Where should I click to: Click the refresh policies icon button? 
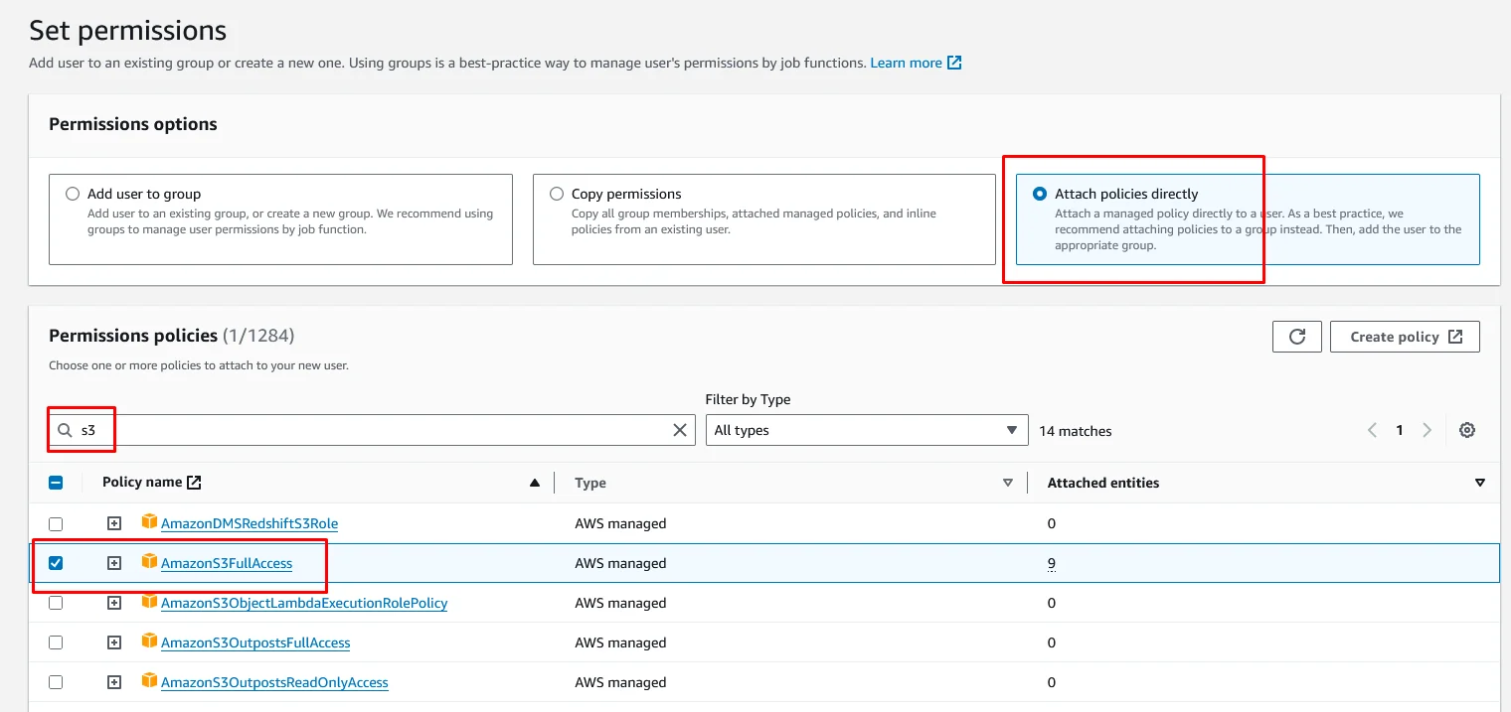pyautogui.click(x=1296, y=337)
